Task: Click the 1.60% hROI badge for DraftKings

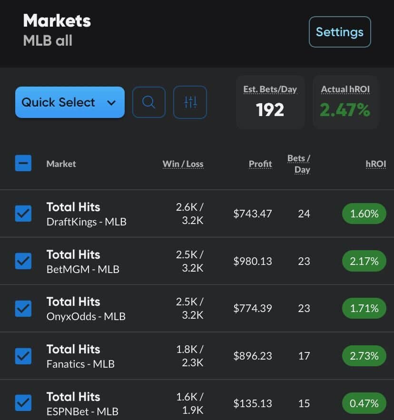Action: pos(364,214)
